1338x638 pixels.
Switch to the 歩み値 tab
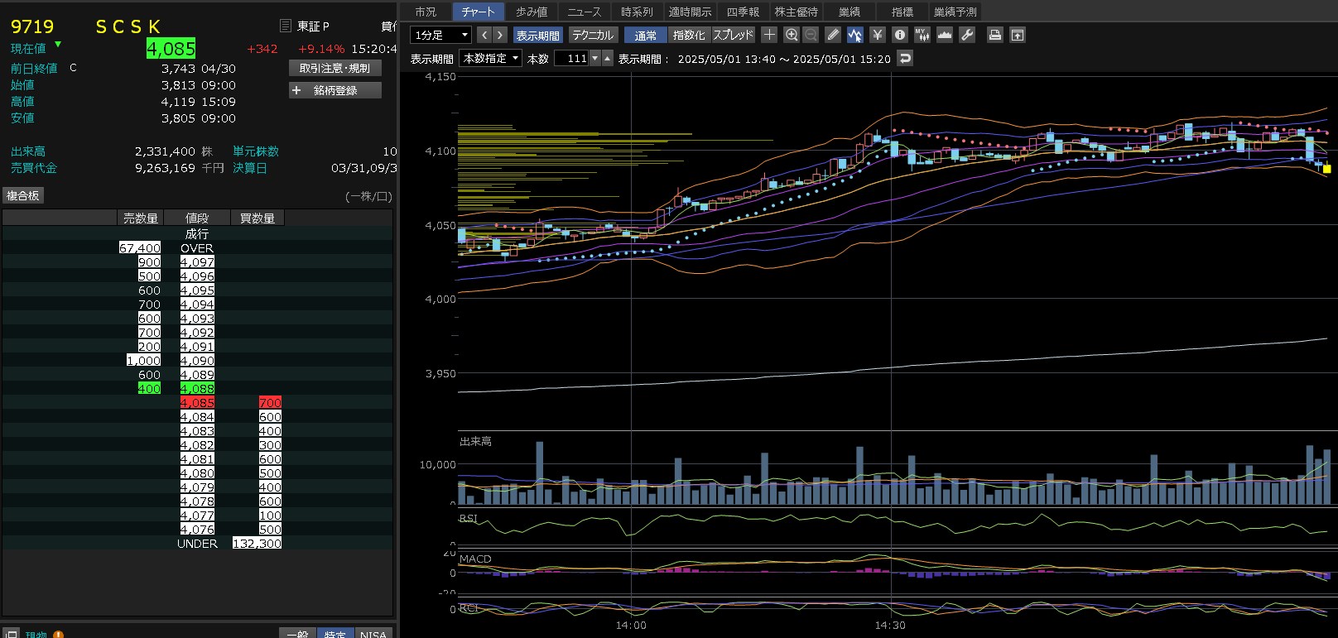(x=532, y=12)
